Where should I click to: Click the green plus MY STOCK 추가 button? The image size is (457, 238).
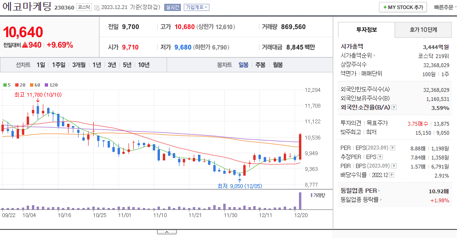[403, 7]
